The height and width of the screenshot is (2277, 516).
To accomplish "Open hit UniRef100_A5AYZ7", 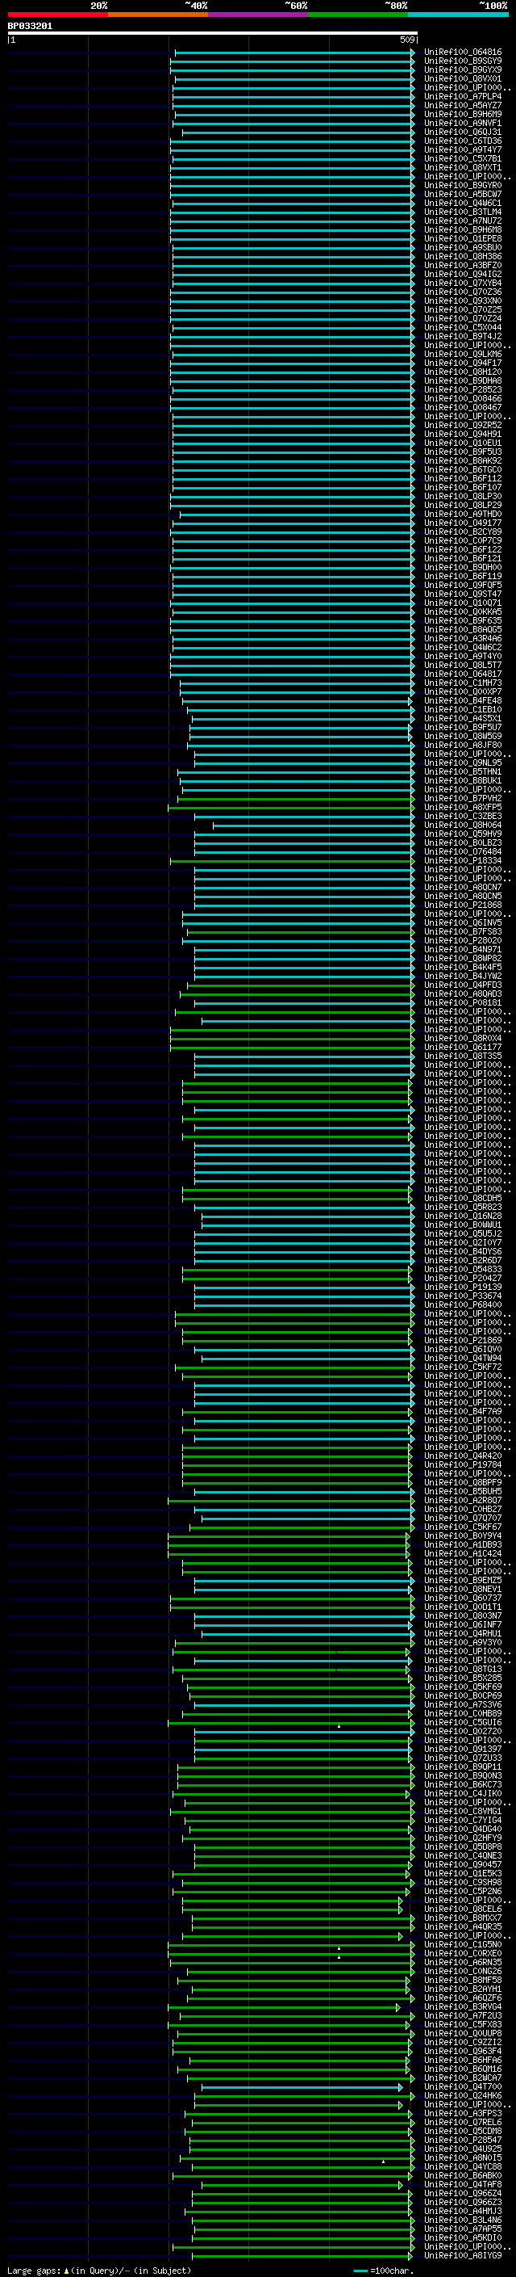I will coord(463,105).
